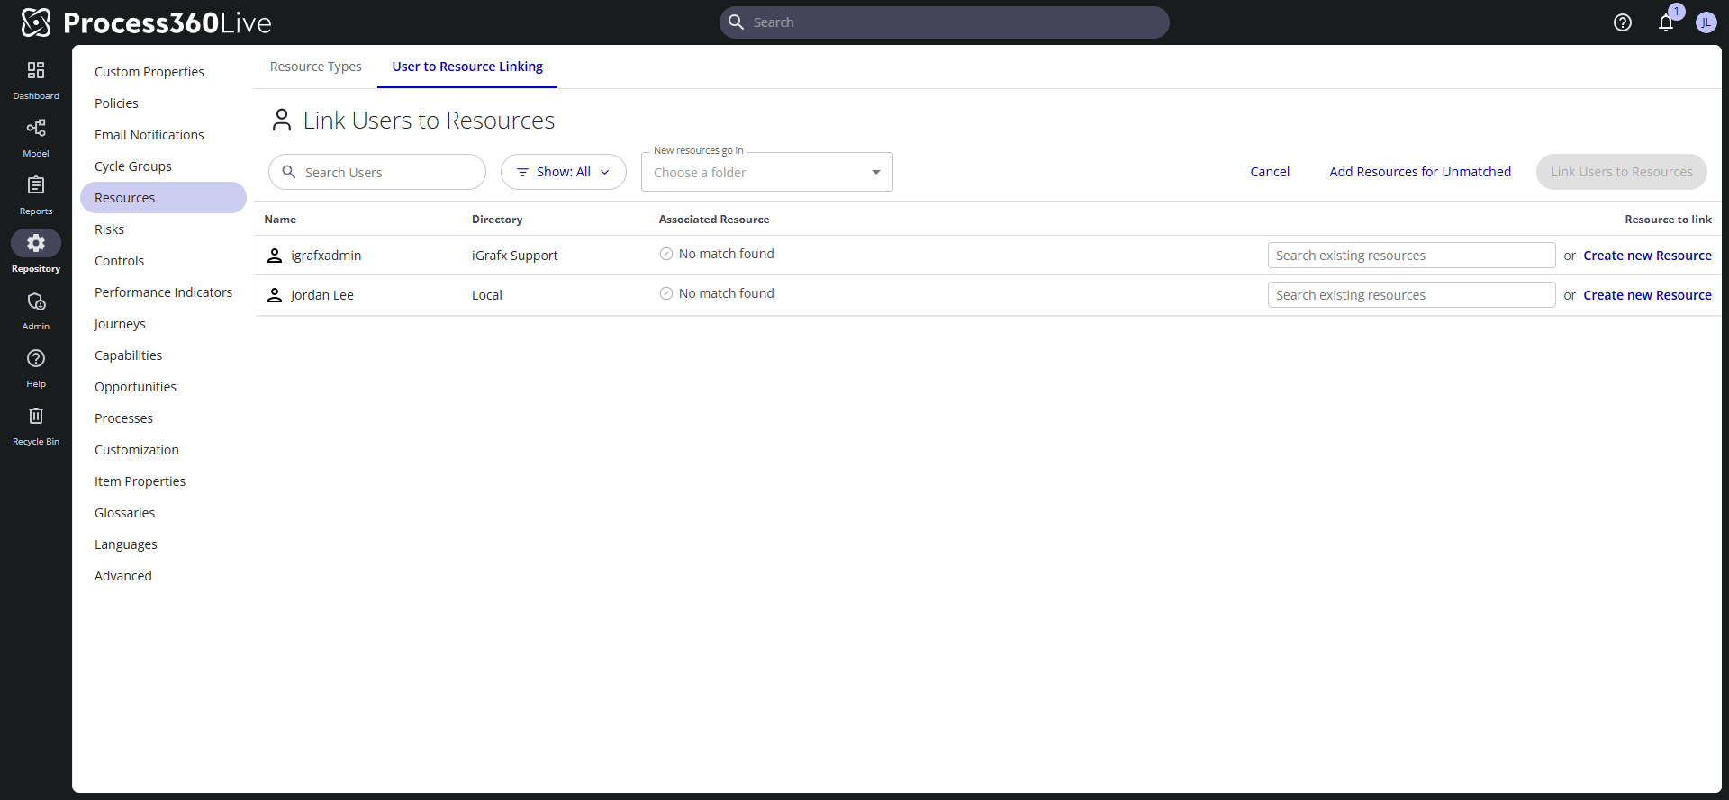Click the igrafxadmin user icon
The image size is (1729, 800).
(x=275, y=256)
